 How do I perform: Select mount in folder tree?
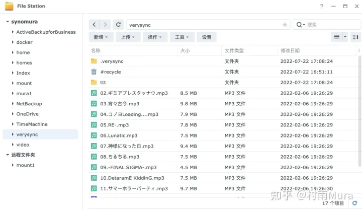pos(24,83)
